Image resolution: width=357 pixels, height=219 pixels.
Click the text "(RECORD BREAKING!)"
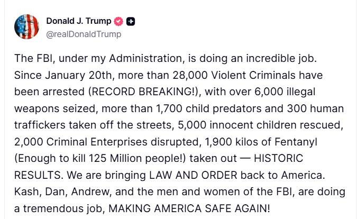[x=141, y=92]
